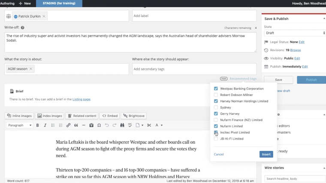This screenshot has width=326, height=183.
Task: Open the State Draft dropdown
Action: point(294,33)
